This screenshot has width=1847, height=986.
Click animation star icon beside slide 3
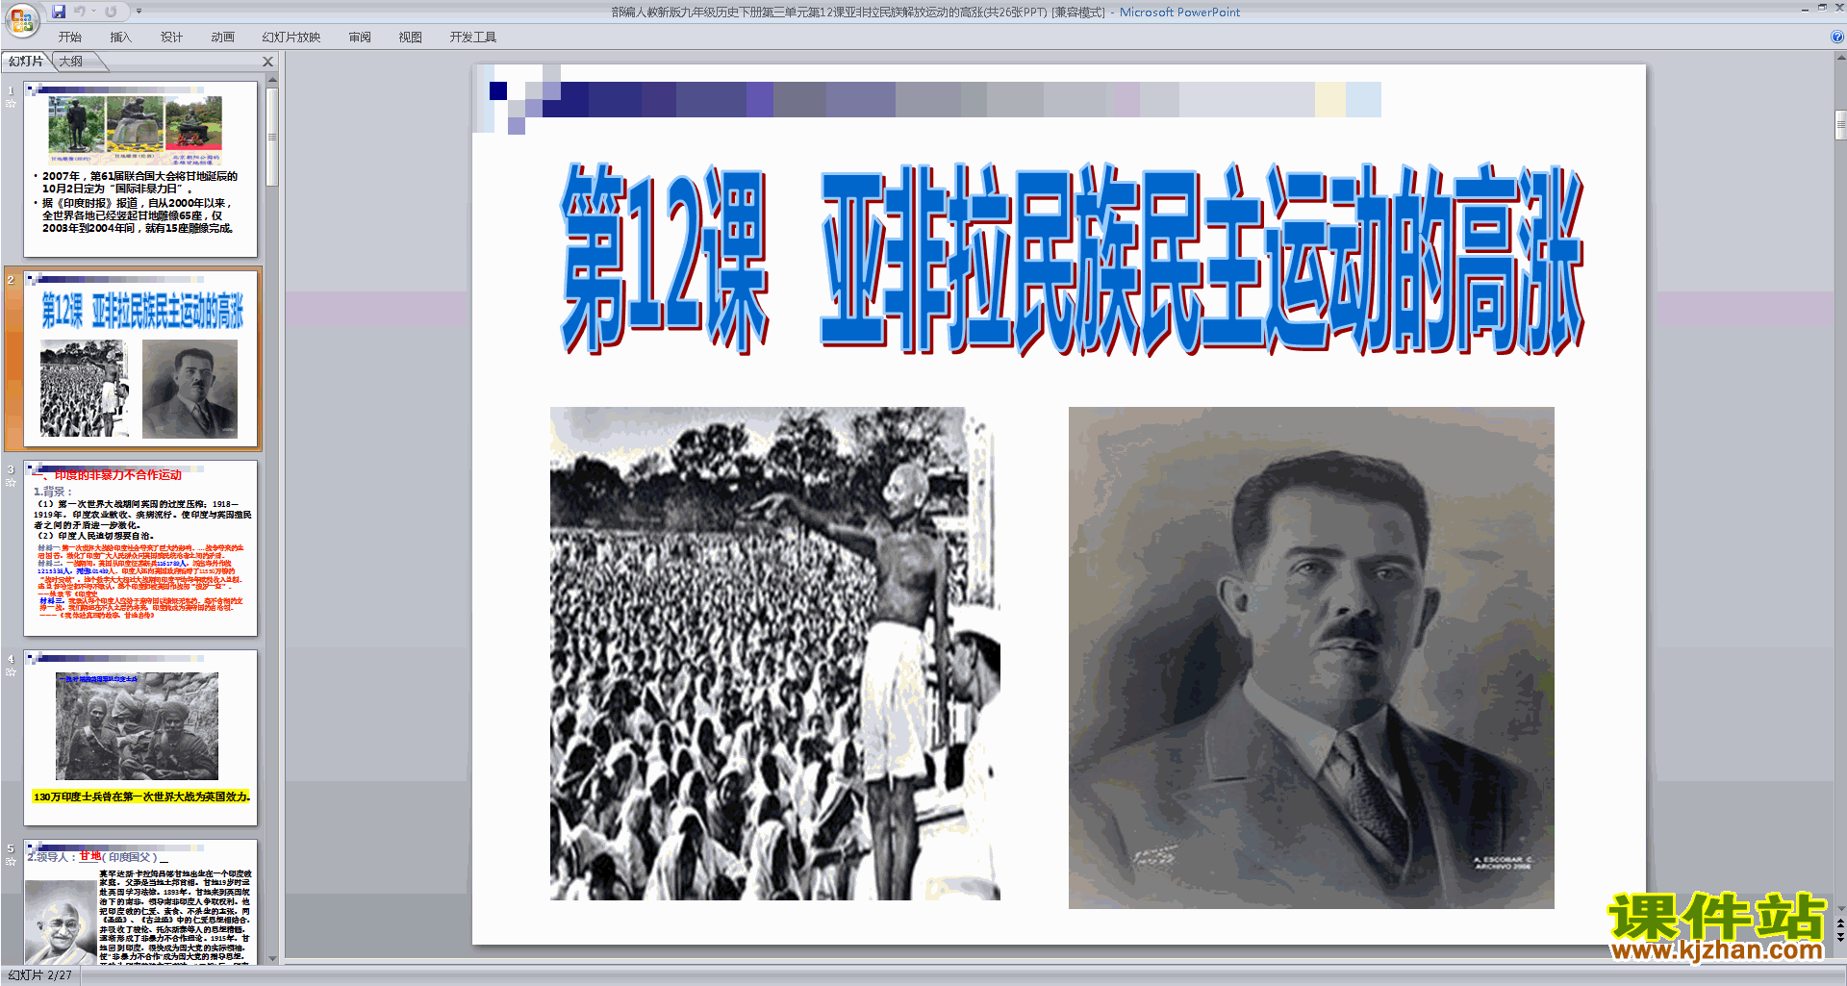click(11, 482)
